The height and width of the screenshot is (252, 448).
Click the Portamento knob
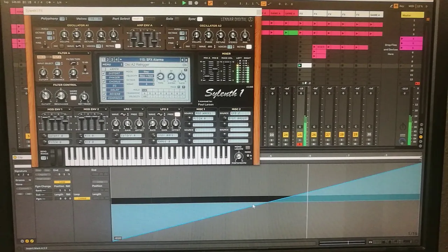pyautogui.click(x=239, y=156)
